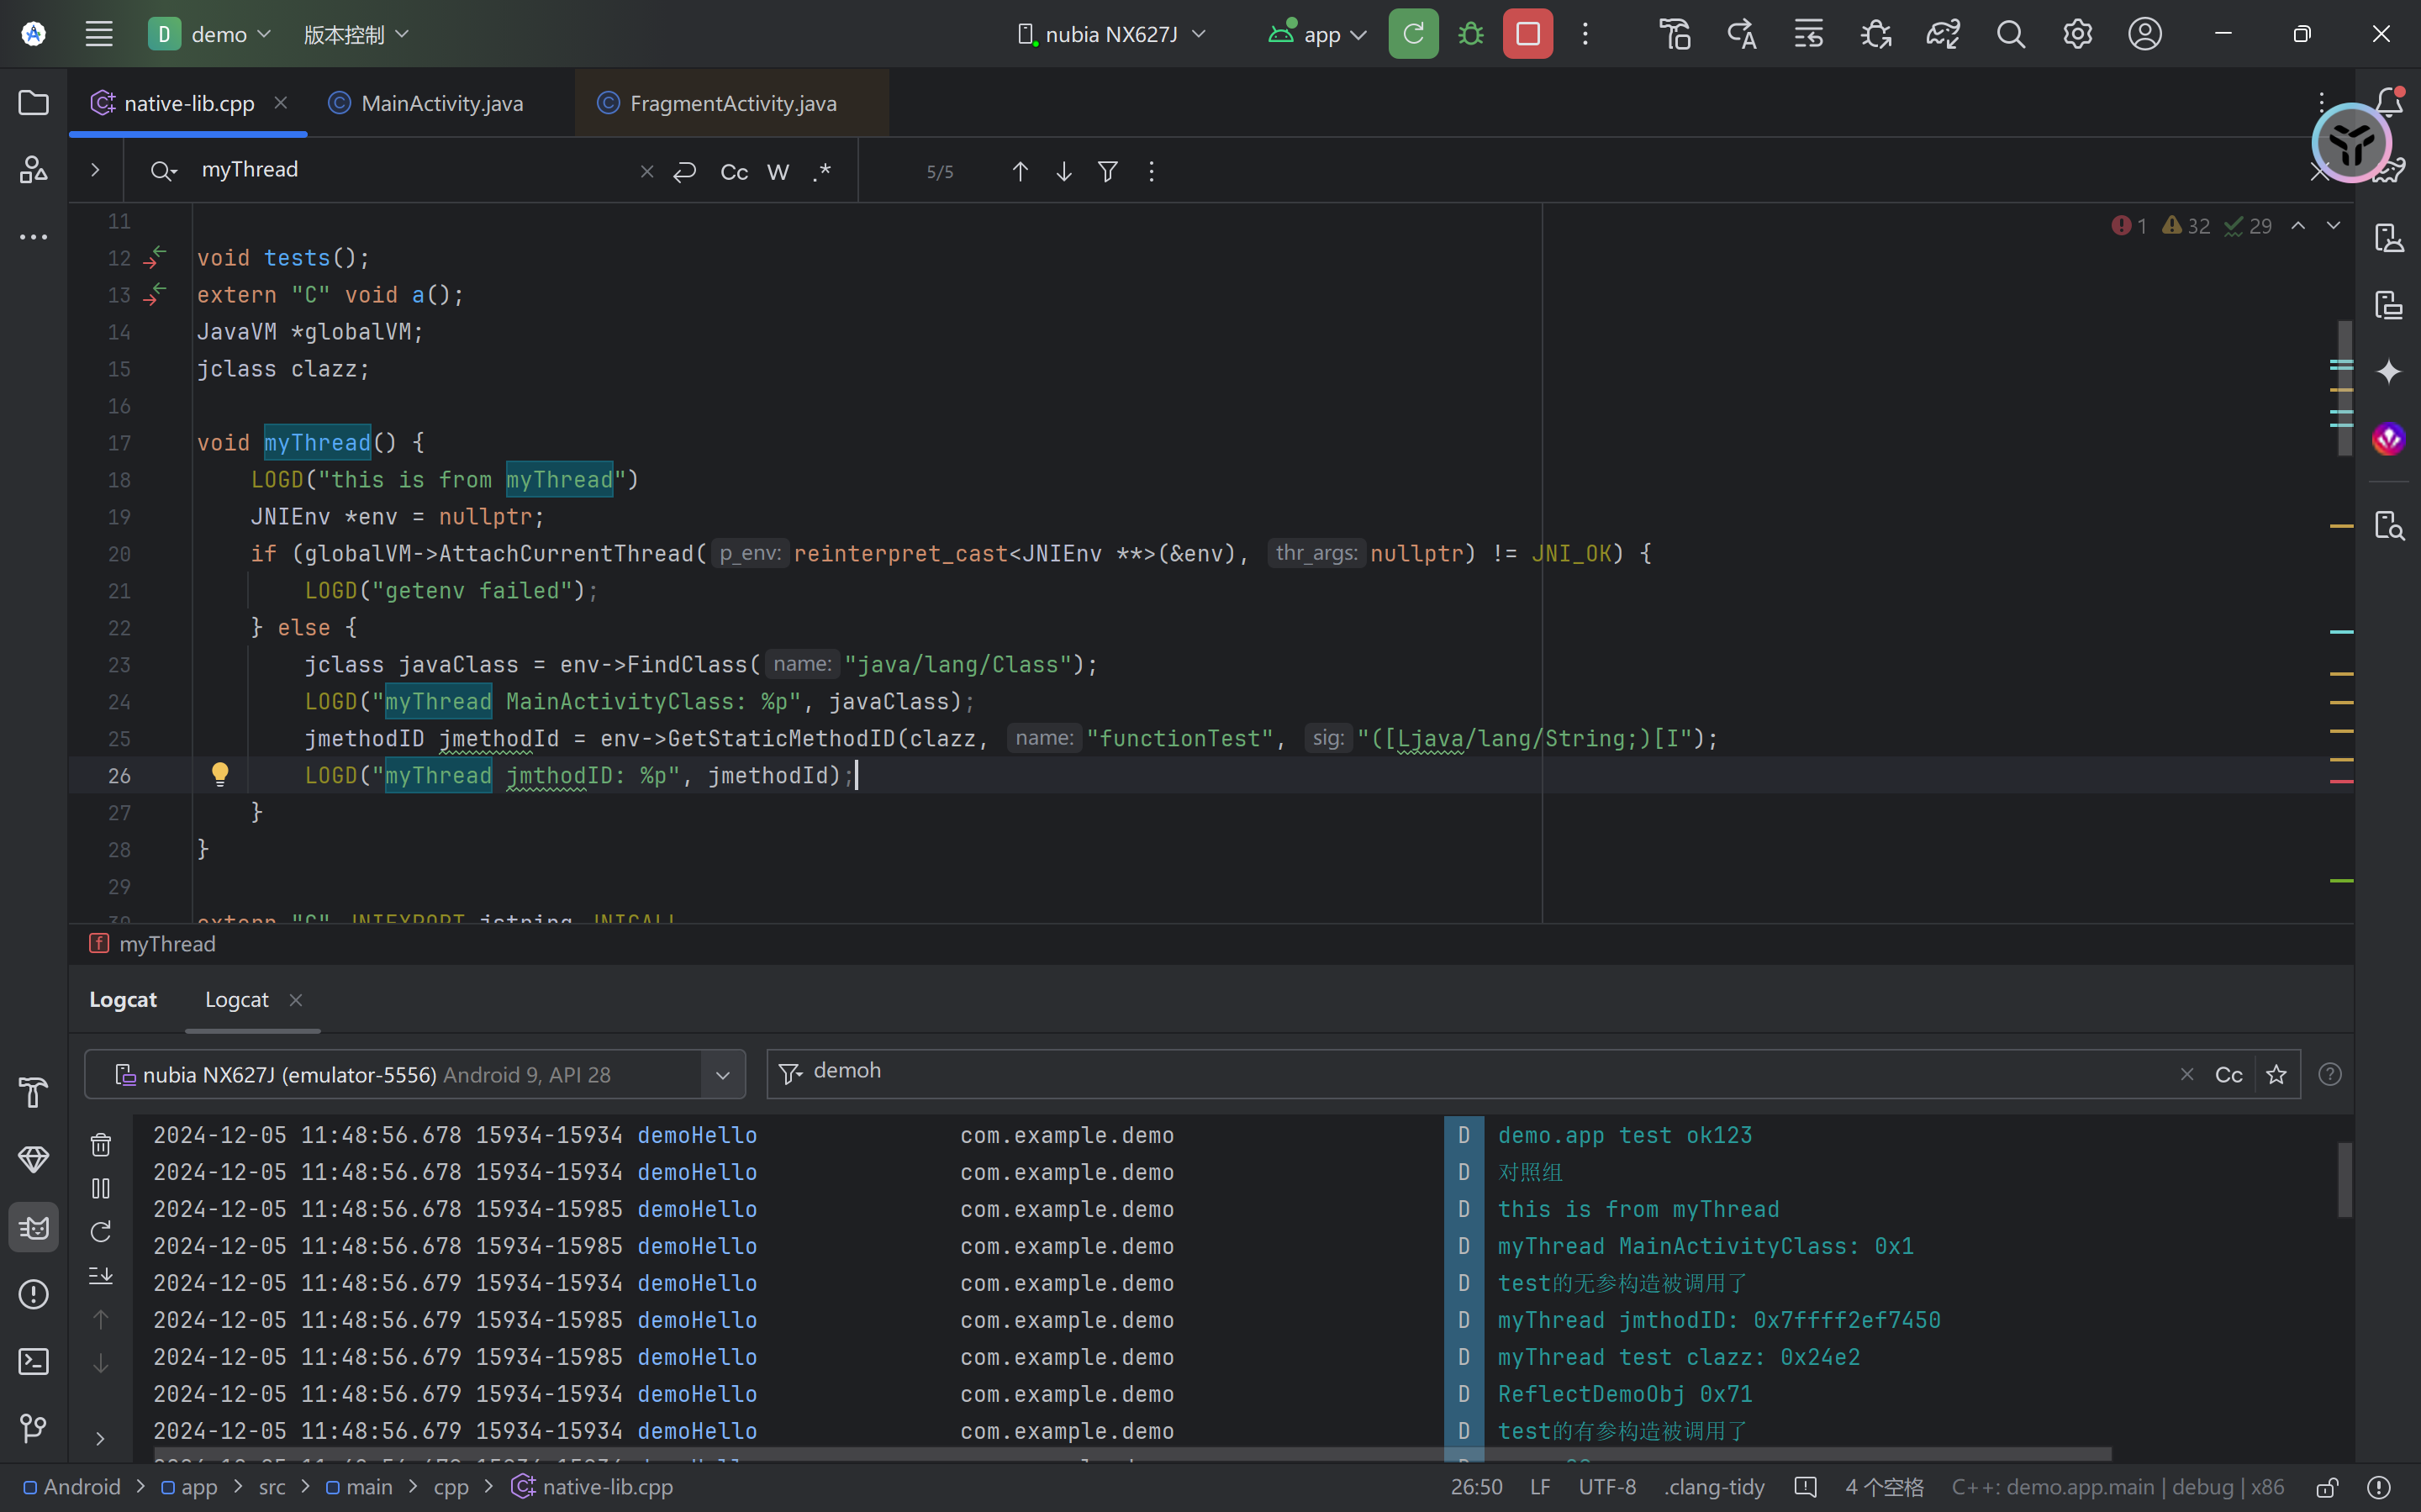Click the Debug app bug icon
This screenshot has height=1512, width=2421.
tap(1470, 34)
